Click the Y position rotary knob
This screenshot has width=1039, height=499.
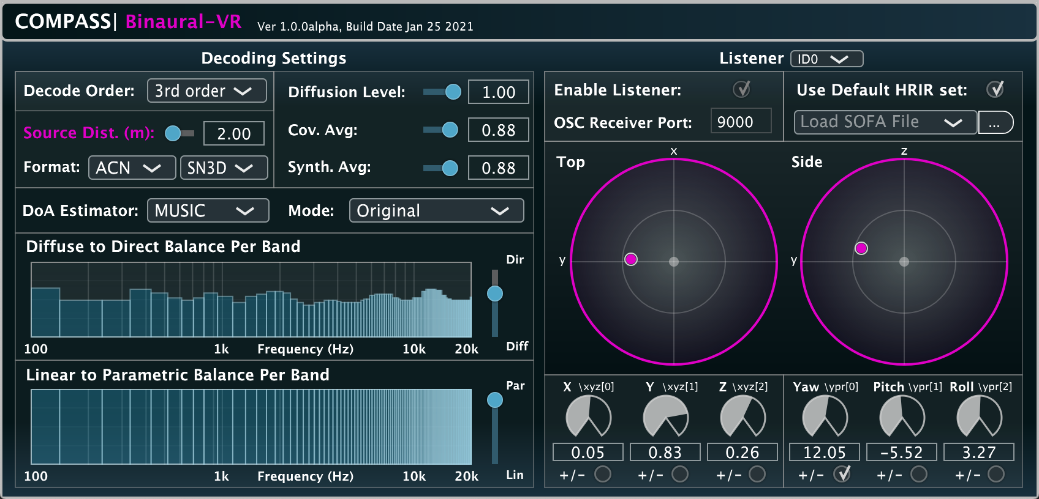click(665, 417)
